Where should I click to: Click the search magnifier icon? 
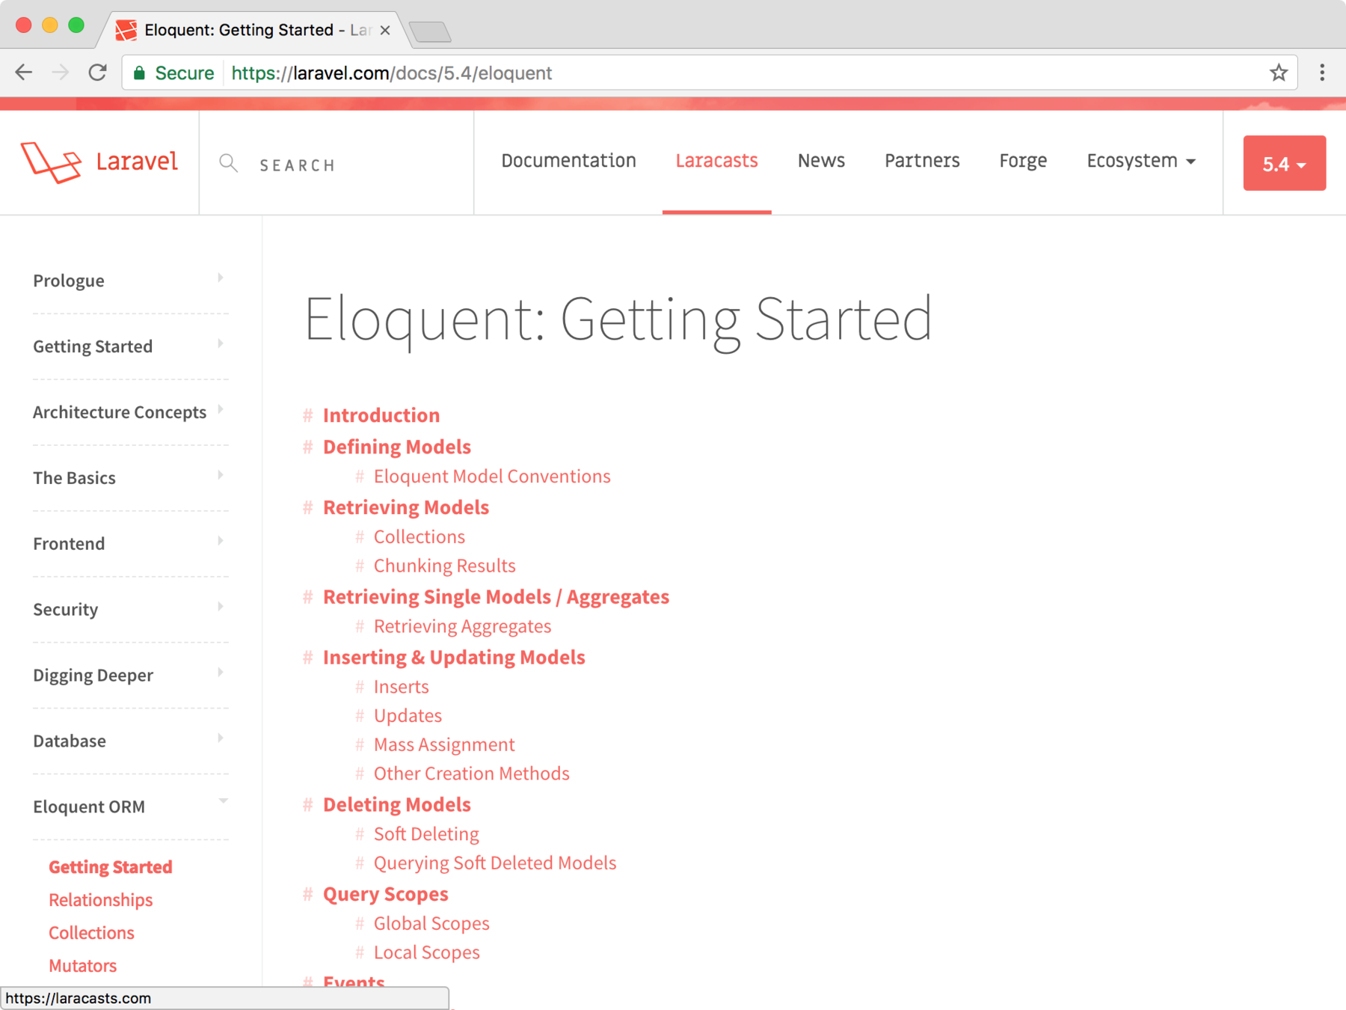pos(228,163)
